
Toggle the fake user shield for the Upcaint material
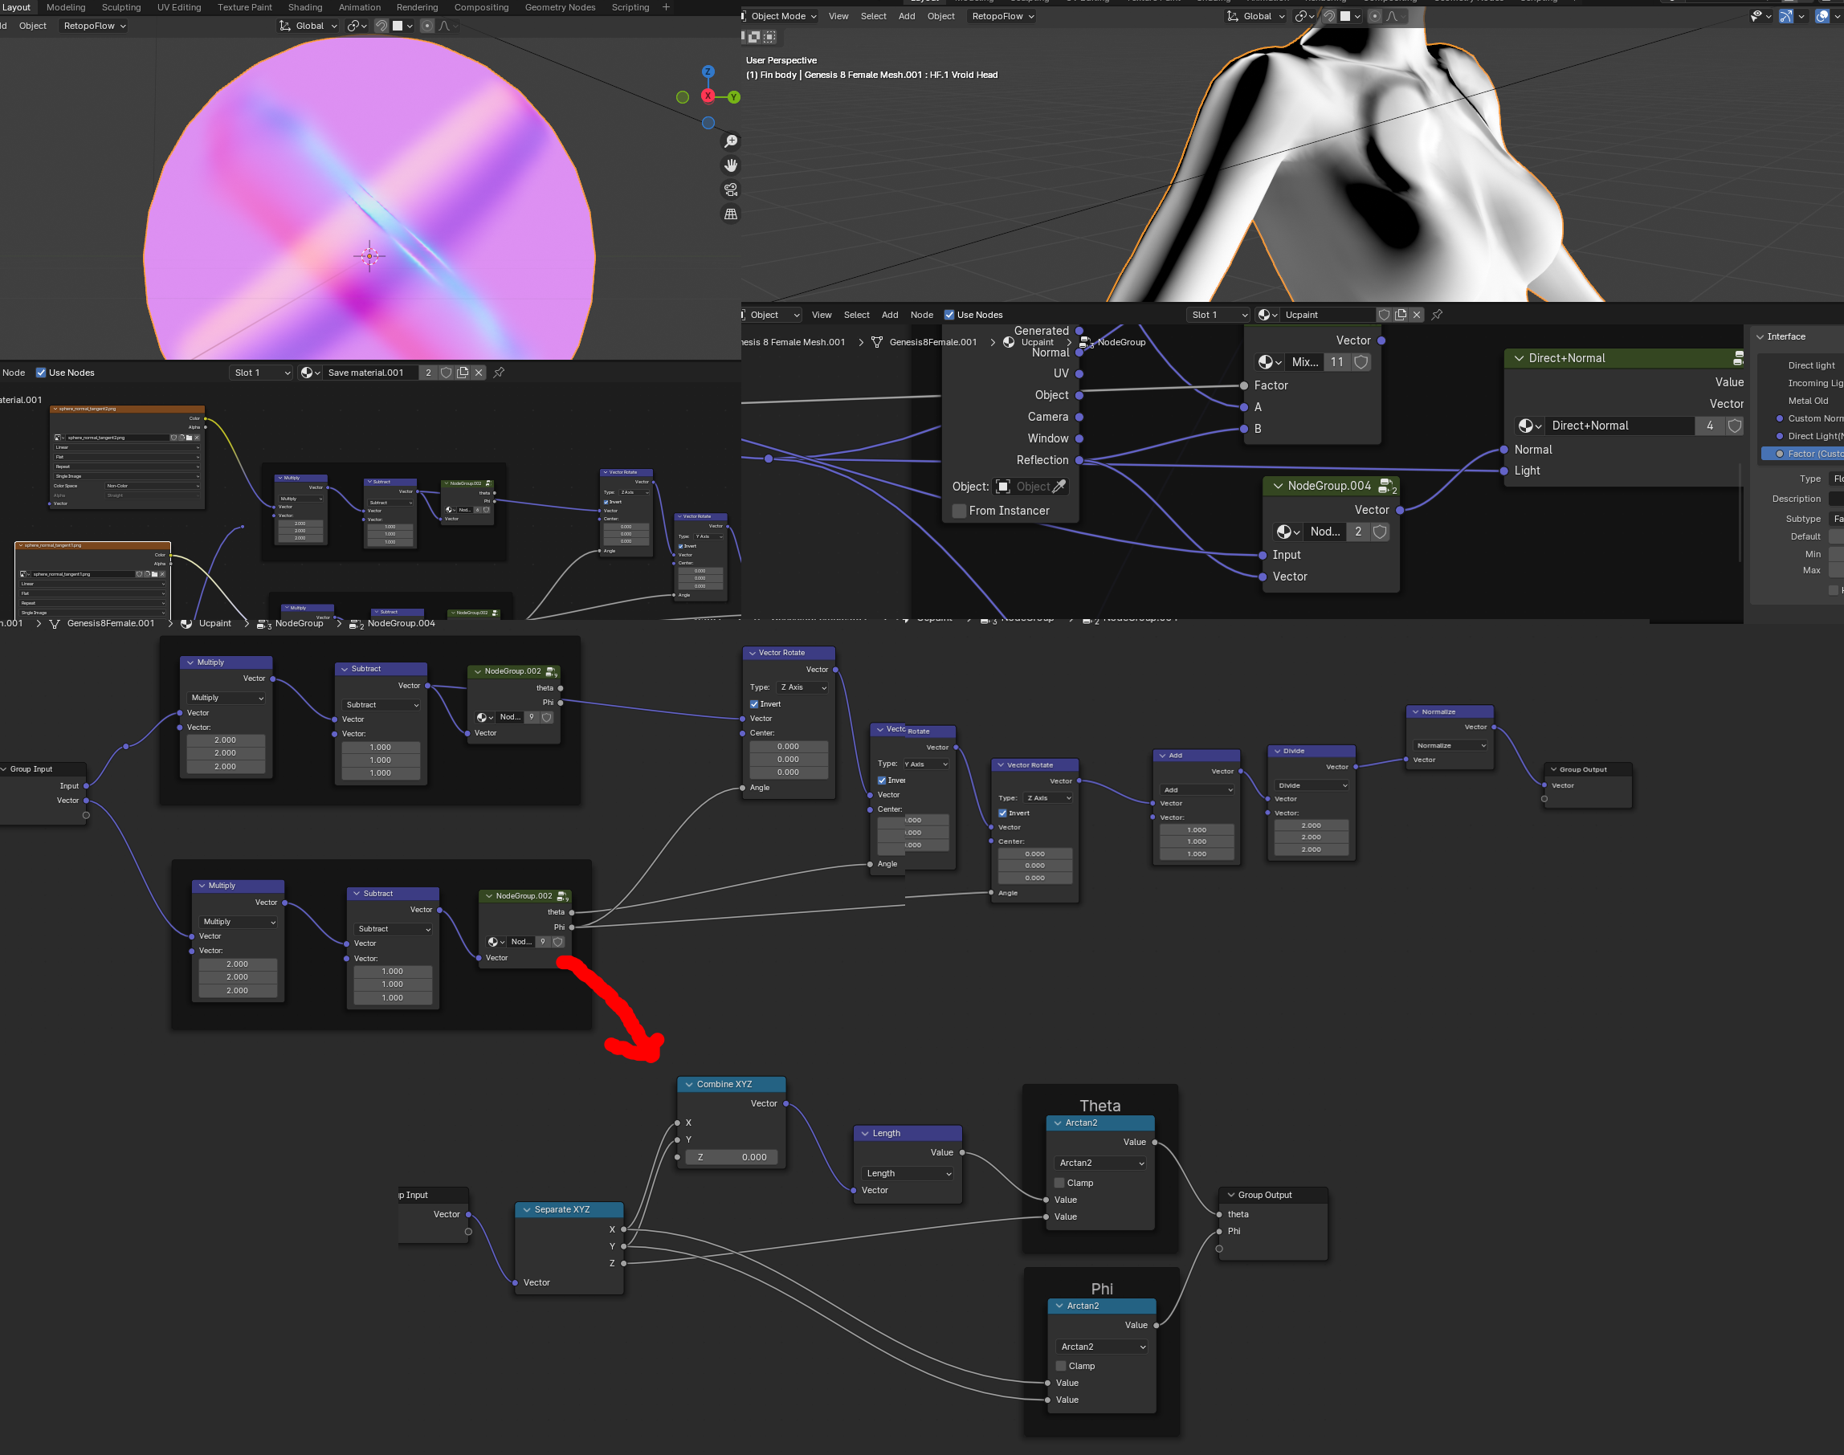pos(1384,314)
